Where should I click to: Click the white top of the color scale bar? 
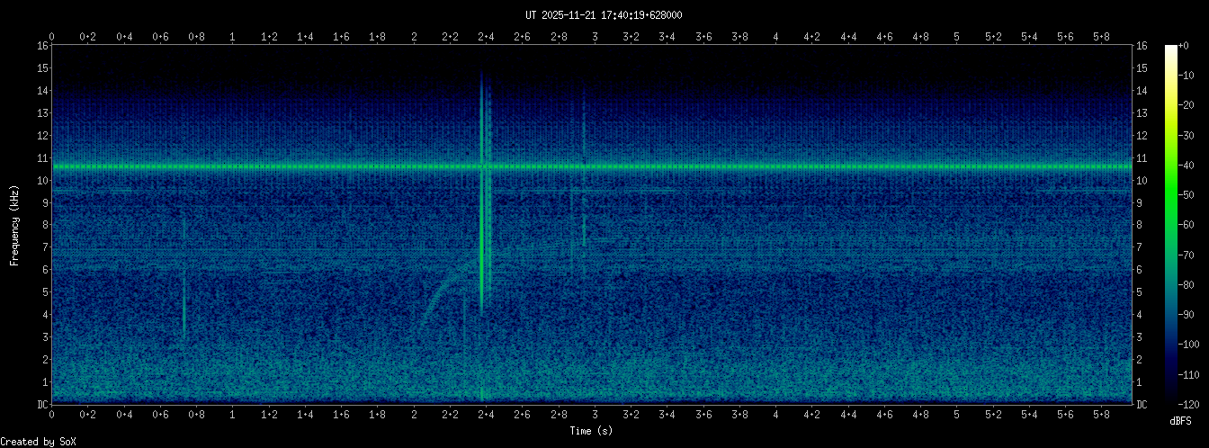[x=1170, y=49]
